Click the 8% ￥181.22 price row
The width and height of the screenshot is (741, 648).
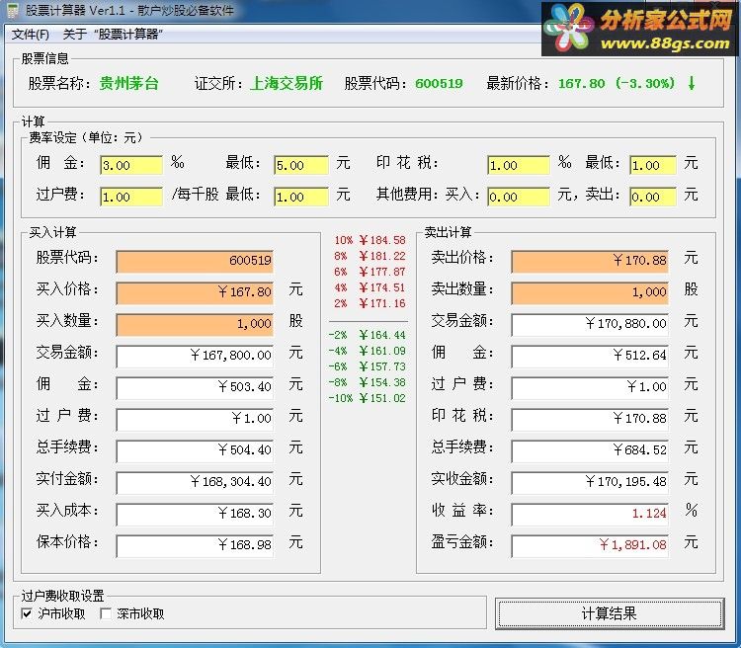click(370, 256)
